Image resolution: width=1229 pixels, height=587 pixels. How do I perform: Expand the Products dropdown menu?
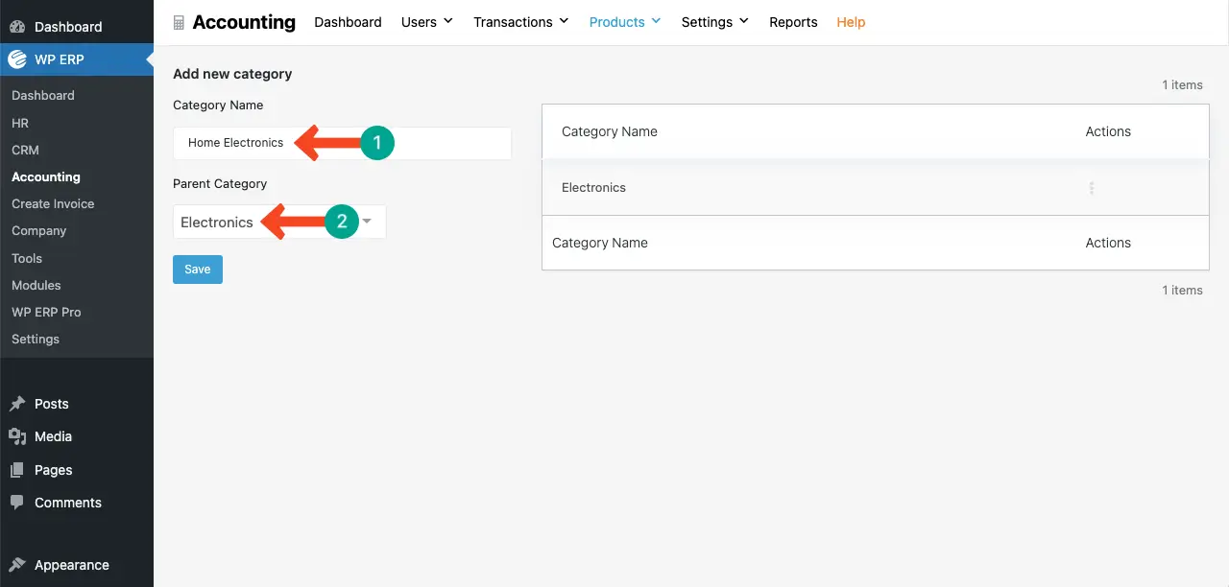coord(625,22)
